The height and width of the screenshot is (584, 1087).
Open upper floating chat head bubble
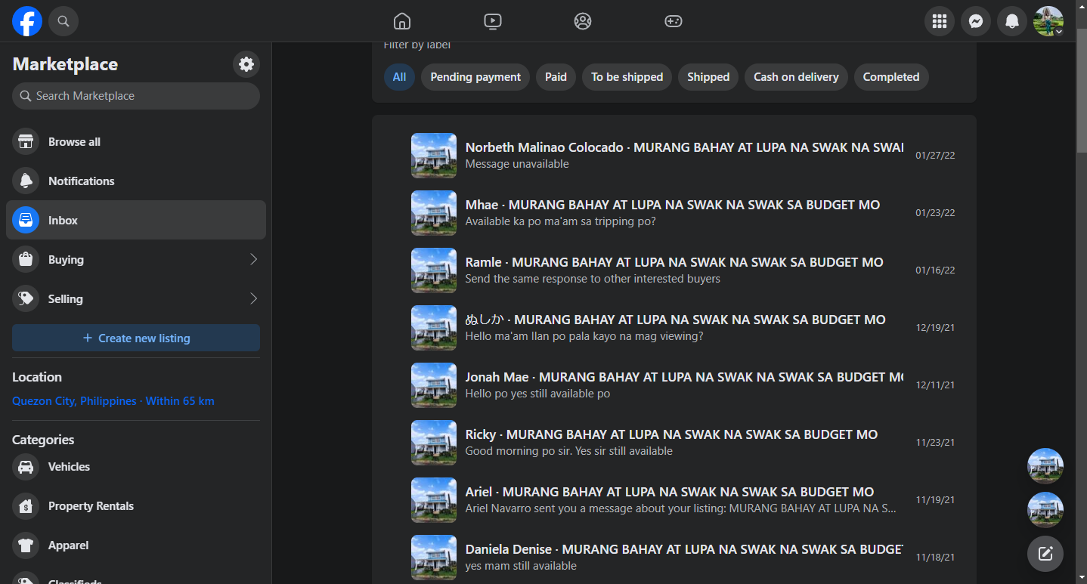click(1045, 466)
